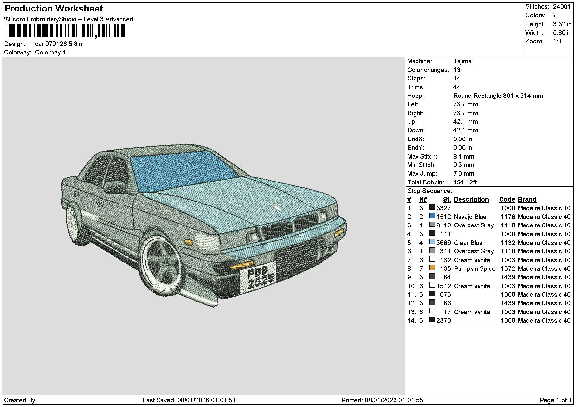This screenshot has height=407, width=576.
Task: Click the width value '5.80 in'
Action: (x=562, y=32)
